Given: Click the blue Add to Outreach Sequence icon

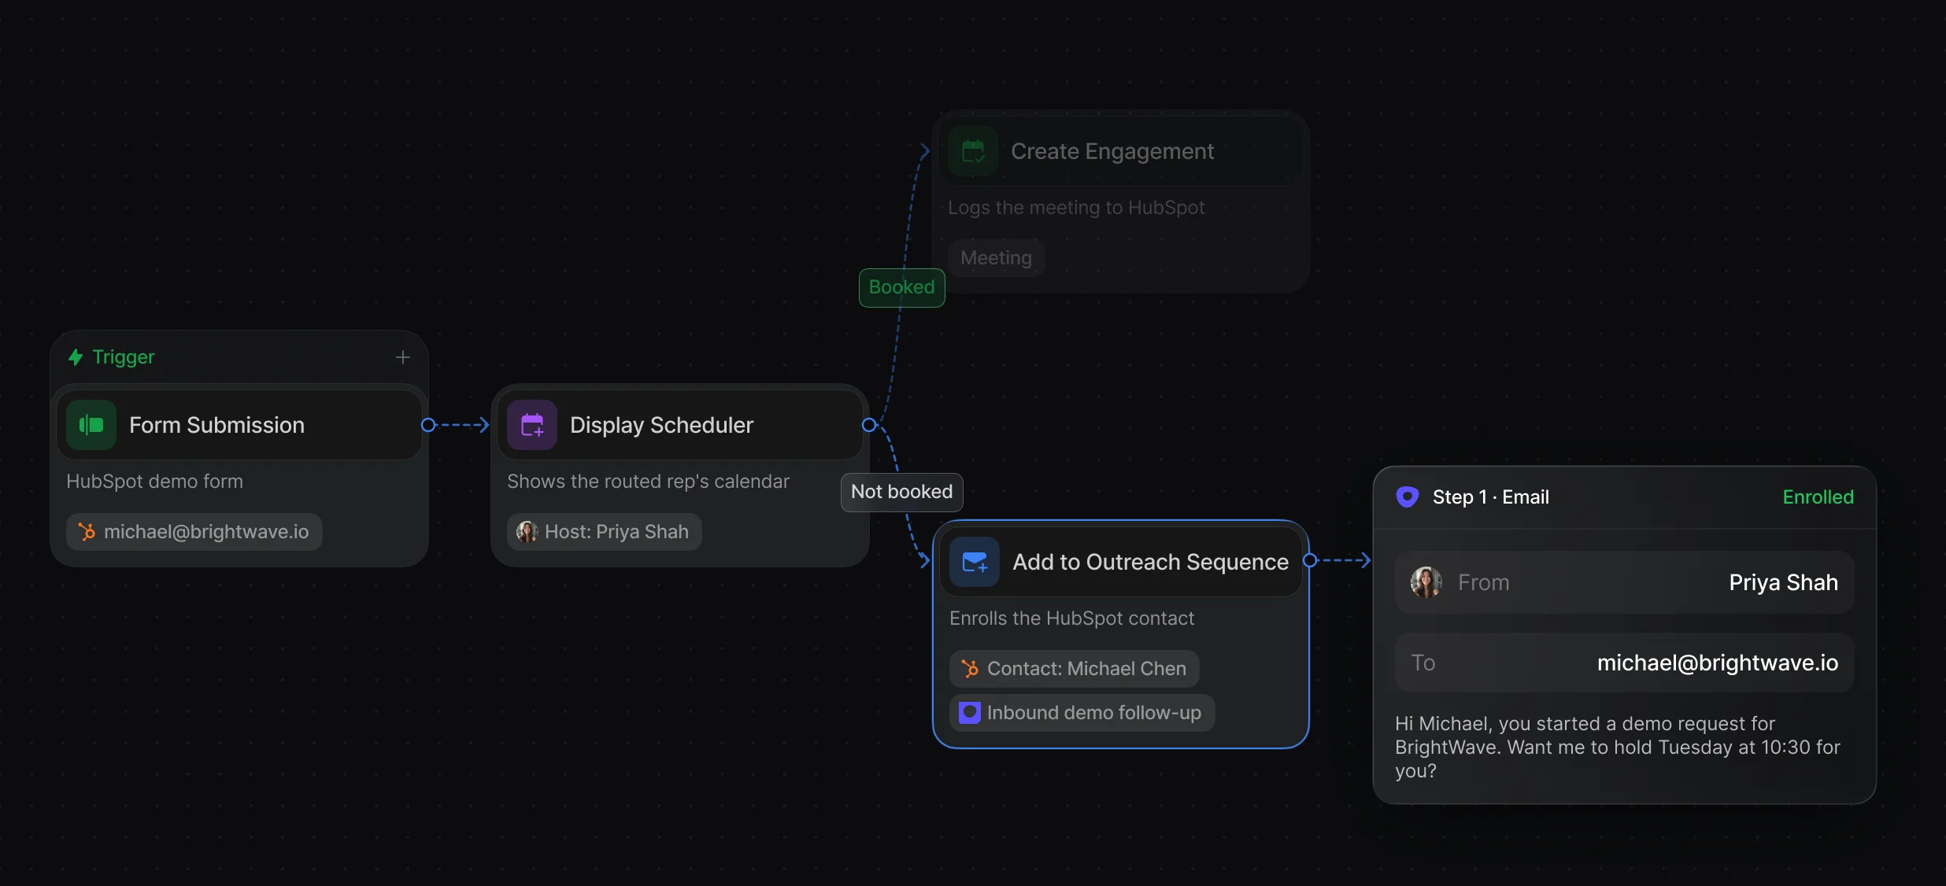Looking at the screenshot, I should click(975, 562).
